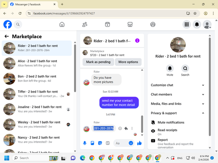Click the conversation list scrollbar
The image size is (218, 163).
[75, 68]
